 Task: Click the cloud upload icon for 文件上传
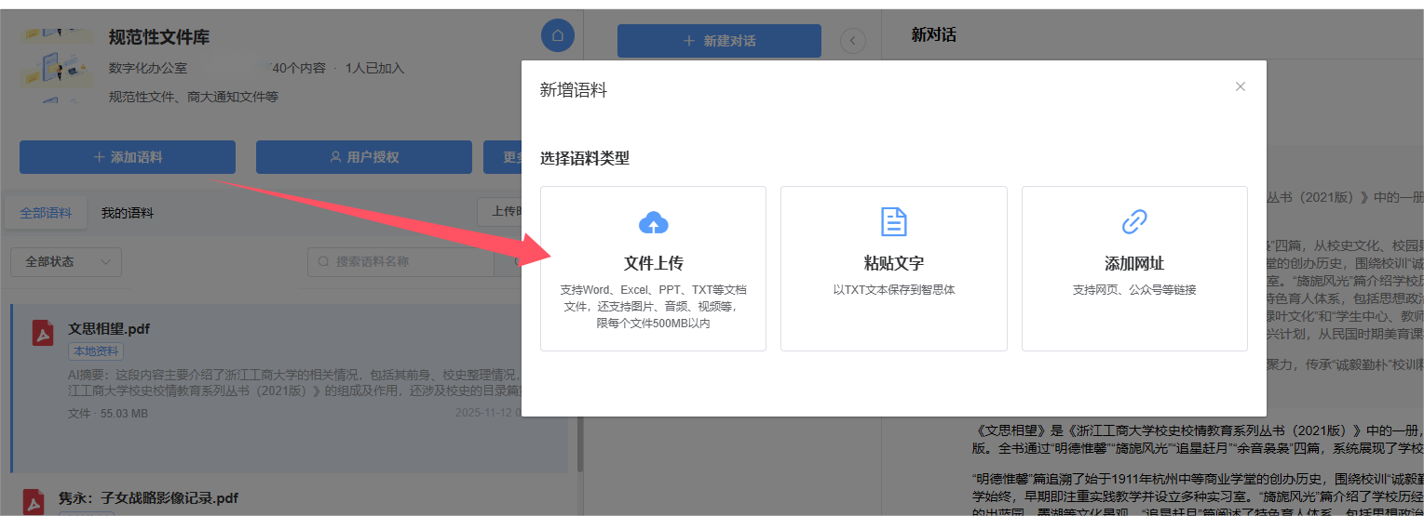[653, 222]
